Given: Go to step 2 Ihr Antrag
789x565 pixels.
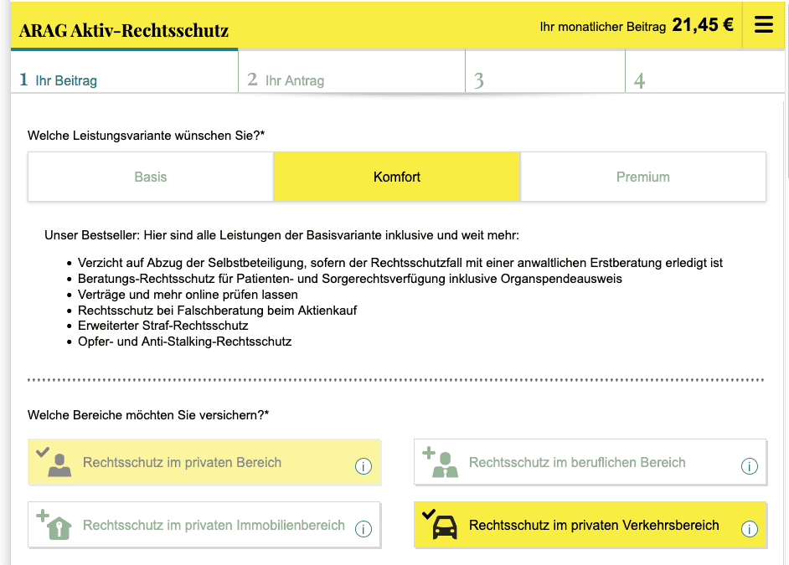Looking at the screenshot, I should (352, 71).
